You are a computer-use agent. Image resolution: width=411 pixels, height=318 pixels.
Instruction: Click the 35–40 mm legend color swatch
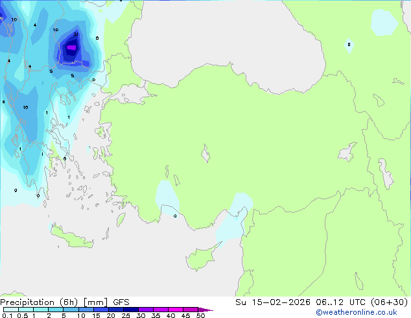[x=161, y=310]
